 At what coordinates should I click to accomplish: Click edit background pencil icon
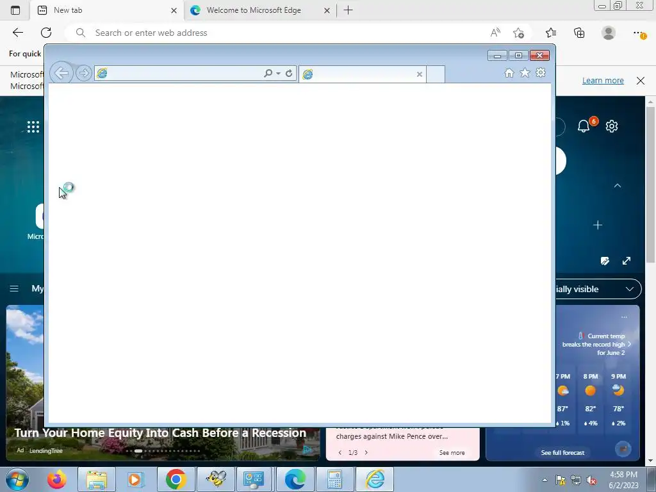[605, 261]
